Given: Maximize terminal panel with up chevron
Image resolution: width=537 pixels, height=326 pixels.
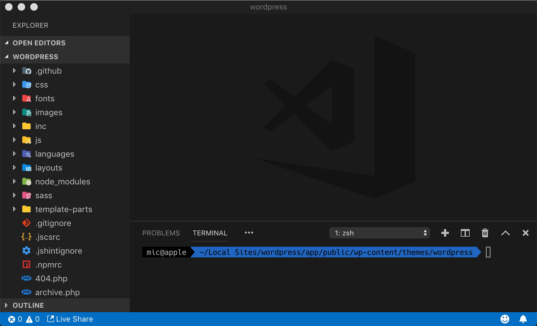Looking at the screenshot, I should click(506, 233).
